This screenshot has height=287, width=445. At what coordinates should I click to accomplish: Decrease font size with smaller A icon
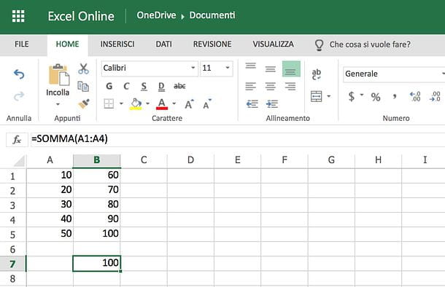pos(207,104)
